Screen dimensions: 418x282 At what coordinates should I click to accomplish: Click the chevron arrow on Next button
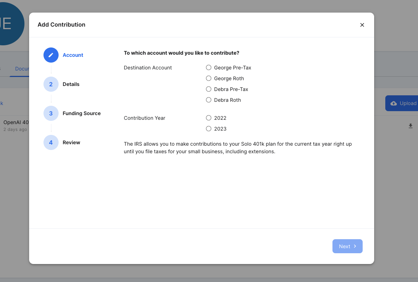[x=355, y=246]
